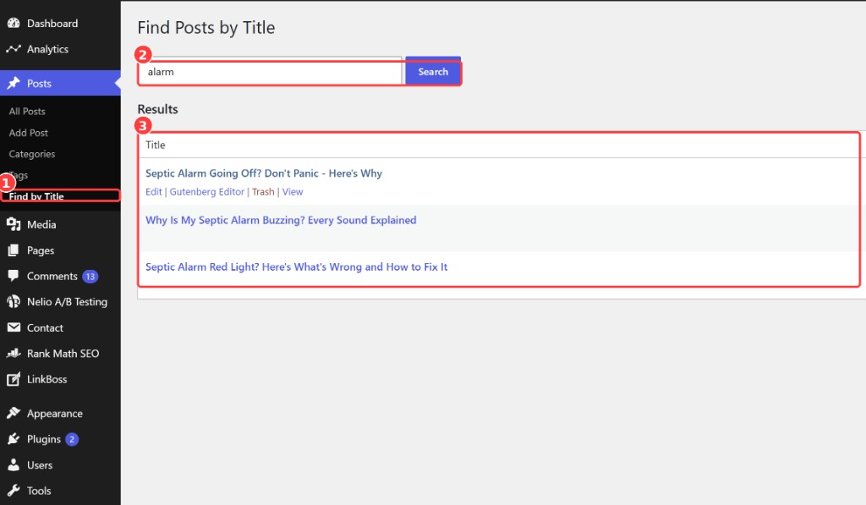Select Add Post submenu item
Viewport: 866px width, 505px height.
coord(28,133)
